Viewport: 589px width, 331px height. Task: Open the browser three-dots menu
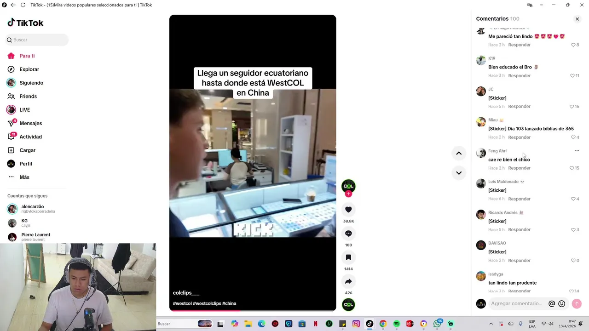pyautogui.click(x=541, y=5)
